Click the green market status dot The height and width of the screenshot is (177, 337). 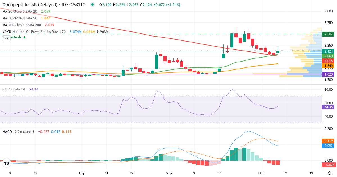92,5
